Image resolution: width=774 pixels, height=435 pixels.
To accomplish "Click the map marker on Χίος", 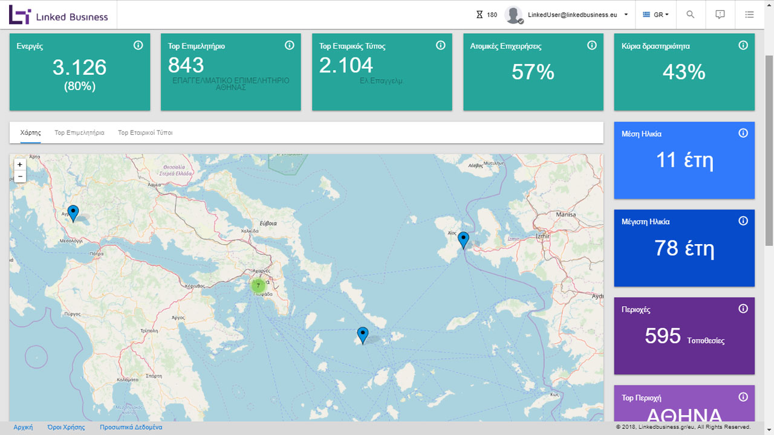I will point(463,240).
